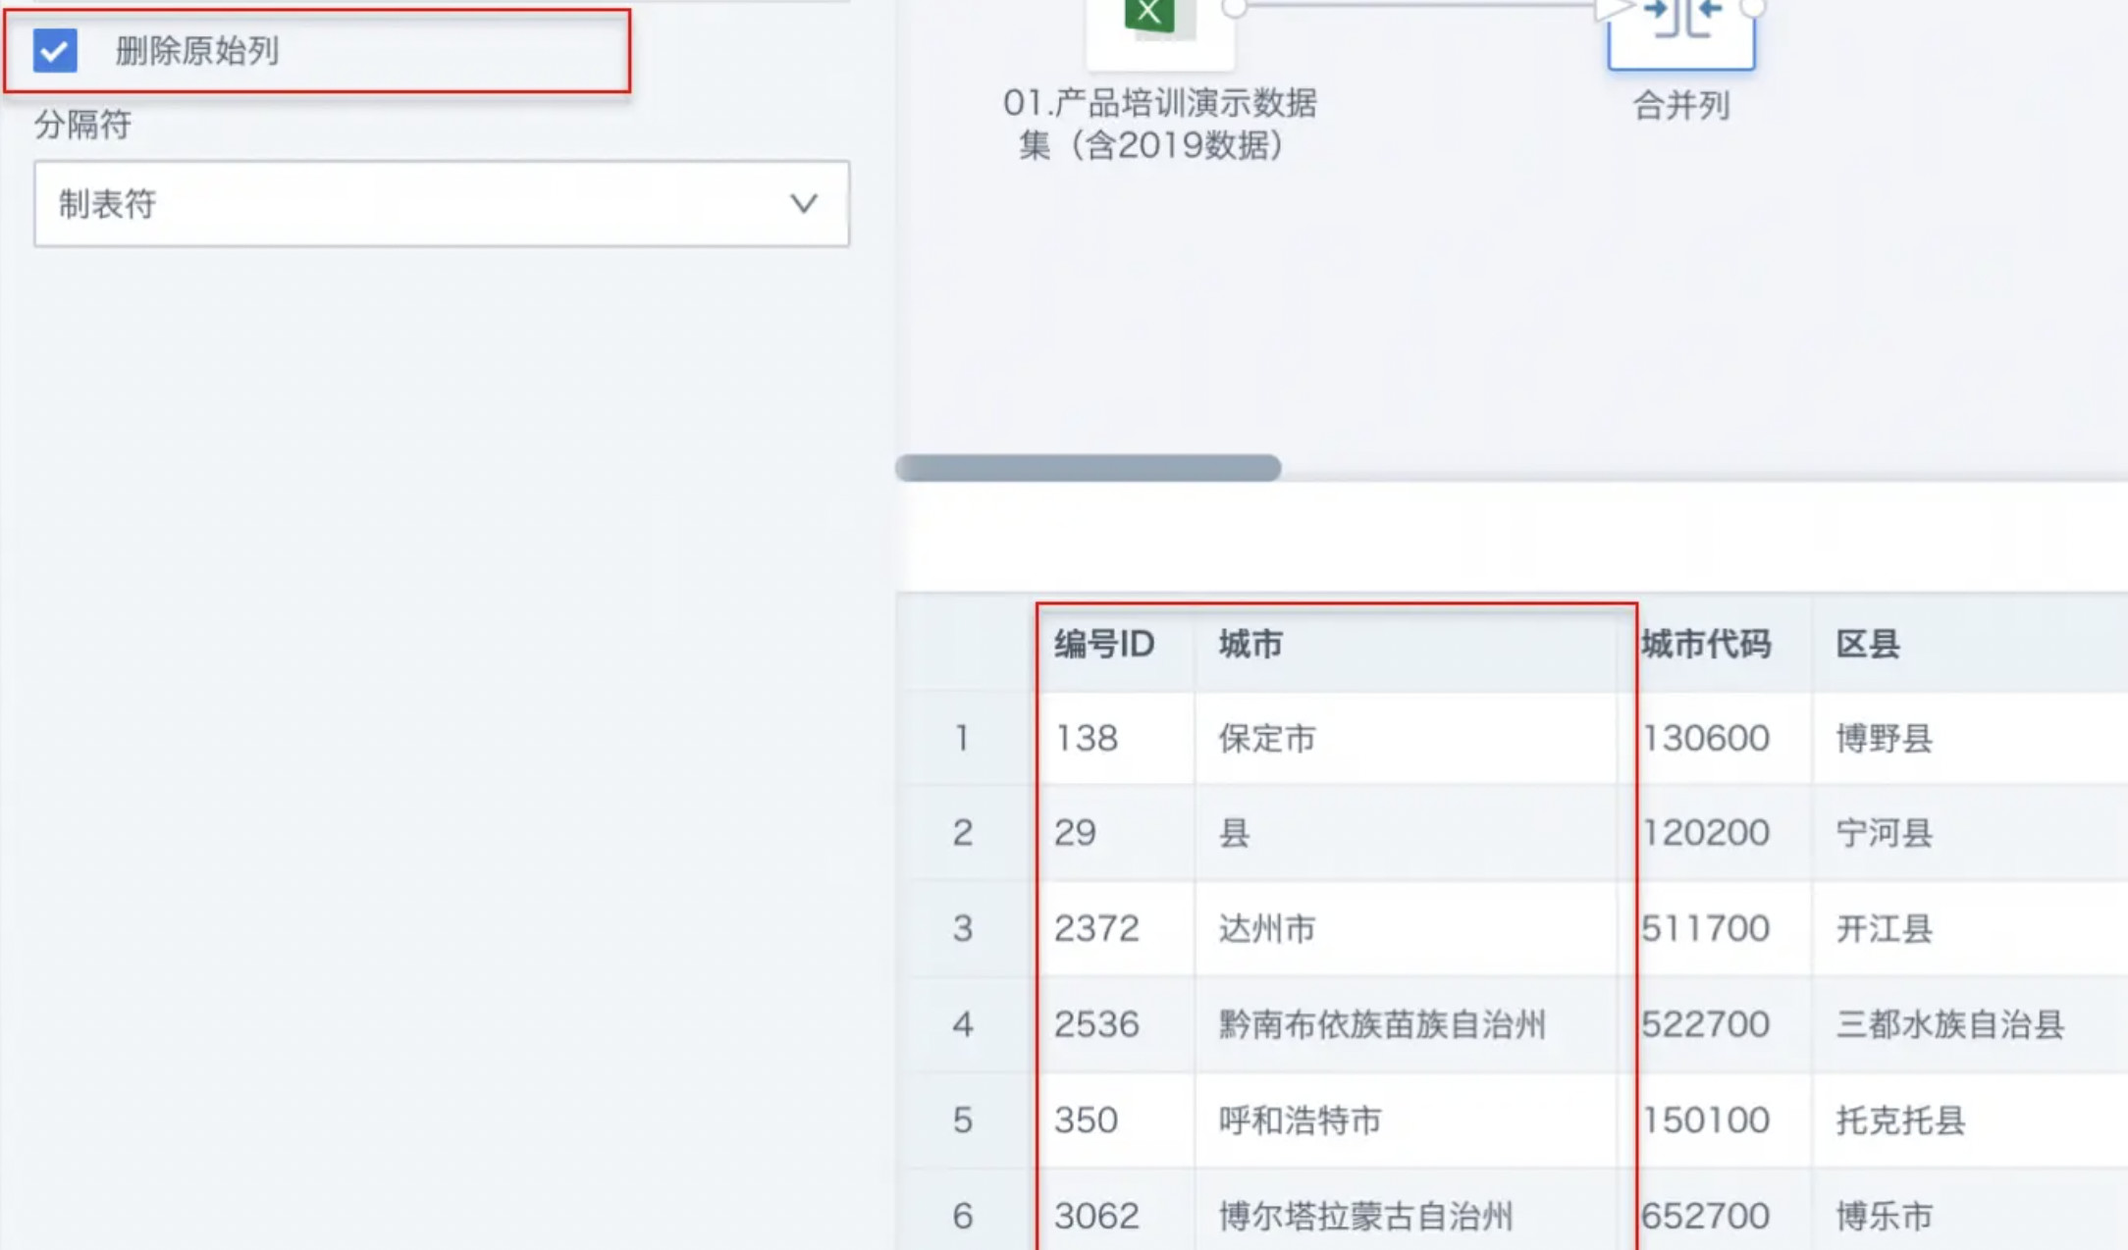Click row number 1 in the table

[x=962, y=738]
